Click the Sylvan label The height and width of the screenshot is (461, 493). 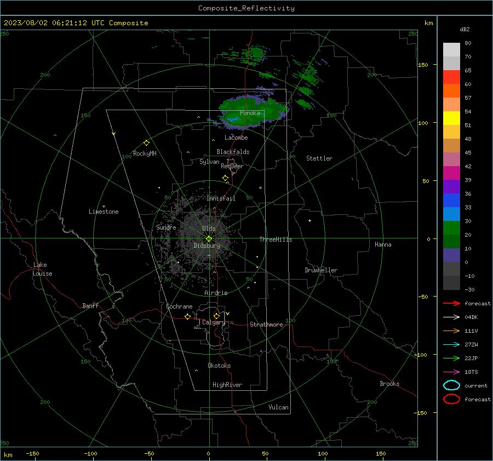(x=209, y=162)
